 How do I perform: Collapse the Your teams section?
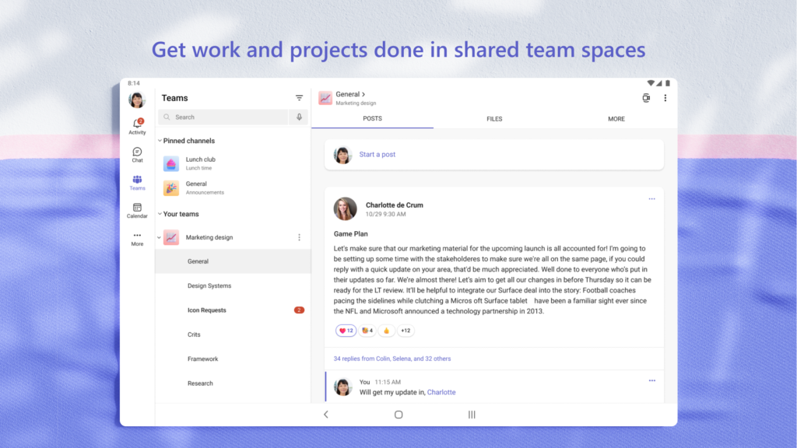tap(160, 214)
